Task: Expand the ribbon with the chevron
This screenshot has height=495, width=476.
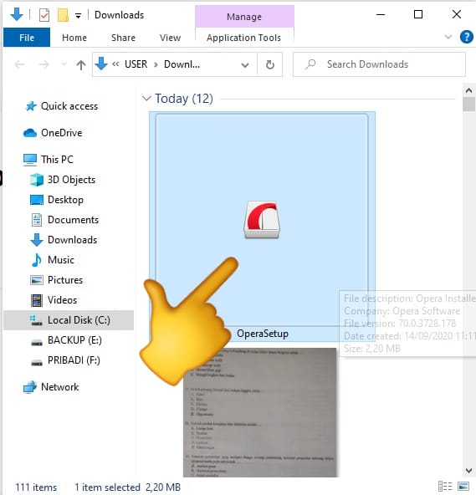Action: pyautogui.click(x=448, y=37)
